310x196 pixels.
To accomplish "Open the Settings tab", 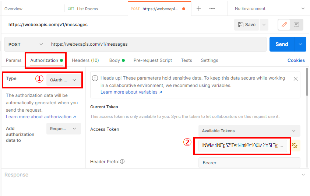I will tap(209, 60).
